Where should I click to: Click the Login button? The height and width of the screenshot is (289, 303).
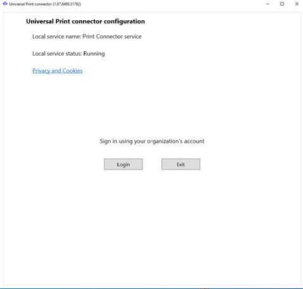(123, 164)
